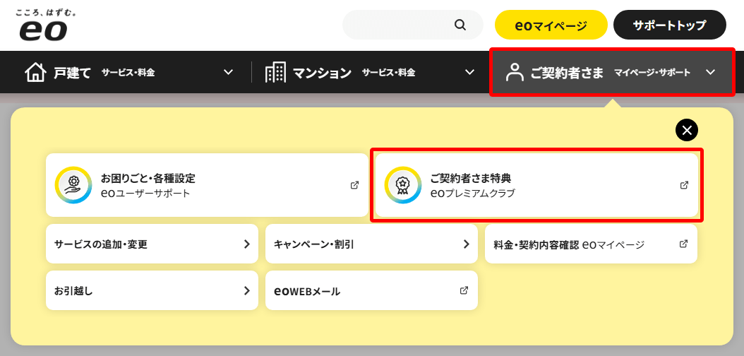Viewport: 744px width, 356px height.
Task: Click the arrow beside キャンペーン・割引
Action: (x=467, y=244)
